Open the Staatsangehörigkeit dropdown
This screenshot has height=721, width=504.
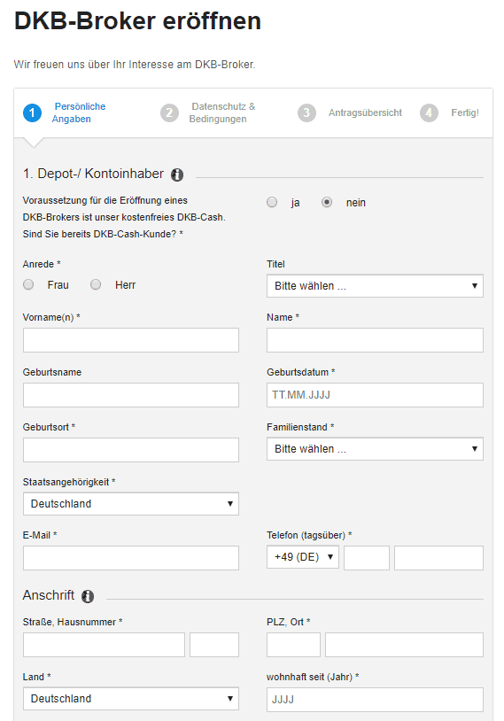coord(131,504)
